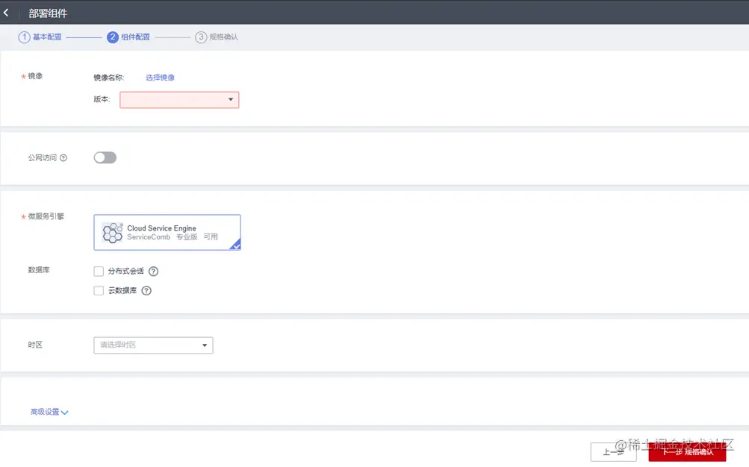Viewport: 749px width, 467px height.
Task: Toggle the 公网访问 switch
Action: tap(105, 157)
